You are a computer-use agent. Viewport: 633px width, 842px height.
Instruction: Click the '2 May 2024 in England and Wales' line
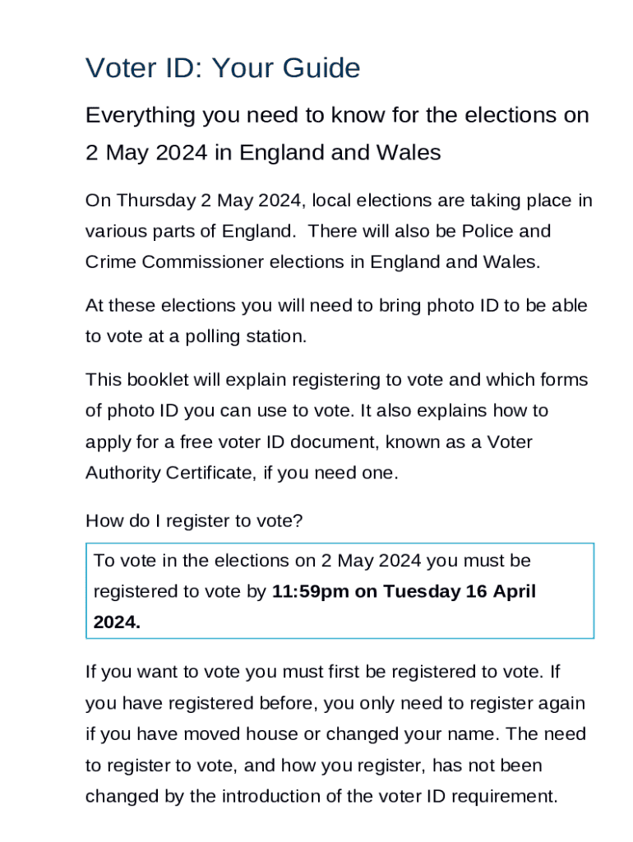coord(263,153)
